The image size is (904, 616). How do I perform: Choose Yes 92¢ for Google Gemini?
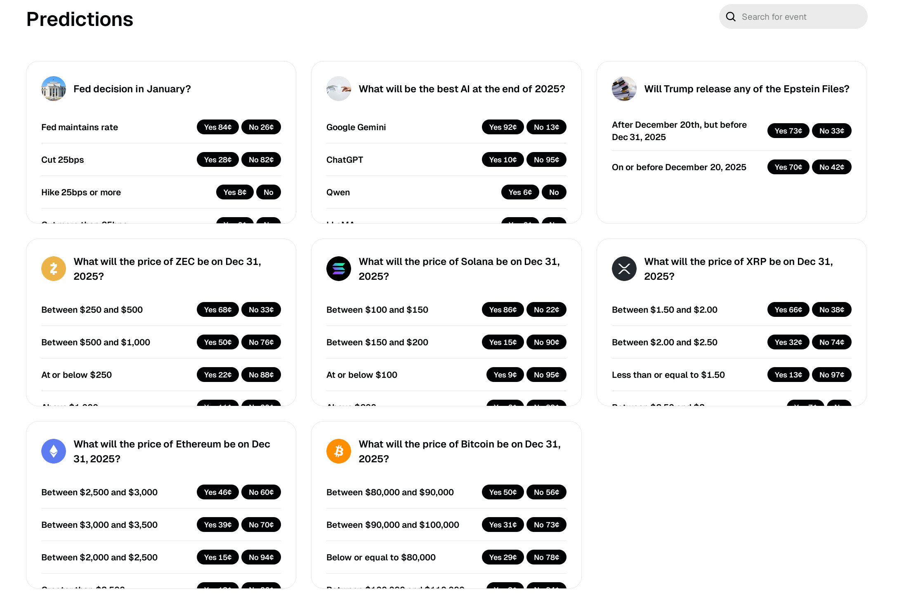point(503,127)
